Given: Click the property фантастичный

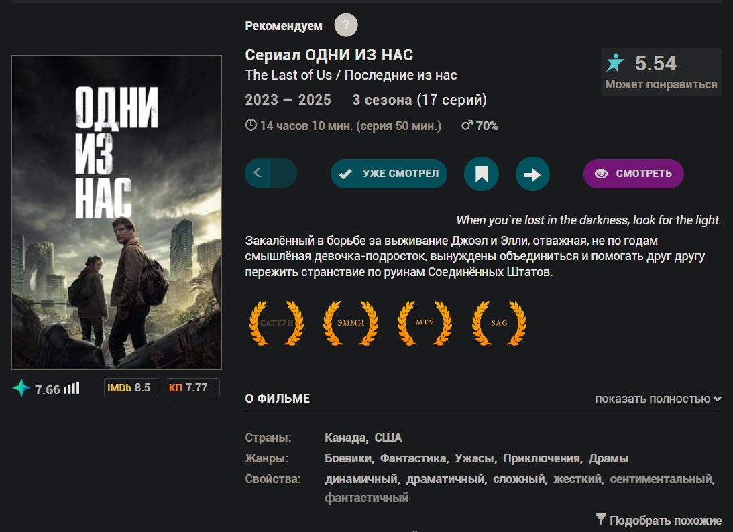Looking at the screenshot, I should click(366, 498).
